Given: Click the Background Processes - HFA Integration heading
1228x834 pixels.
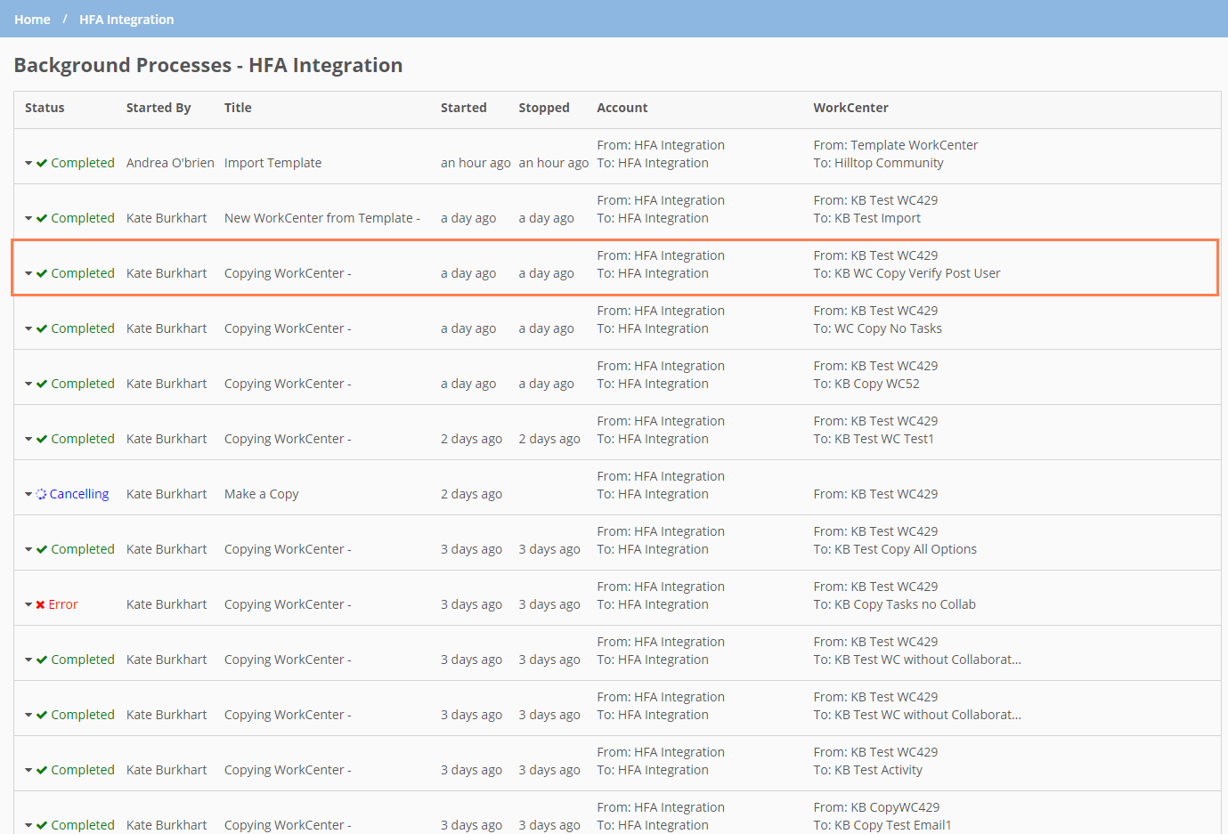Looking at the screenshot, I should [208, 65].
